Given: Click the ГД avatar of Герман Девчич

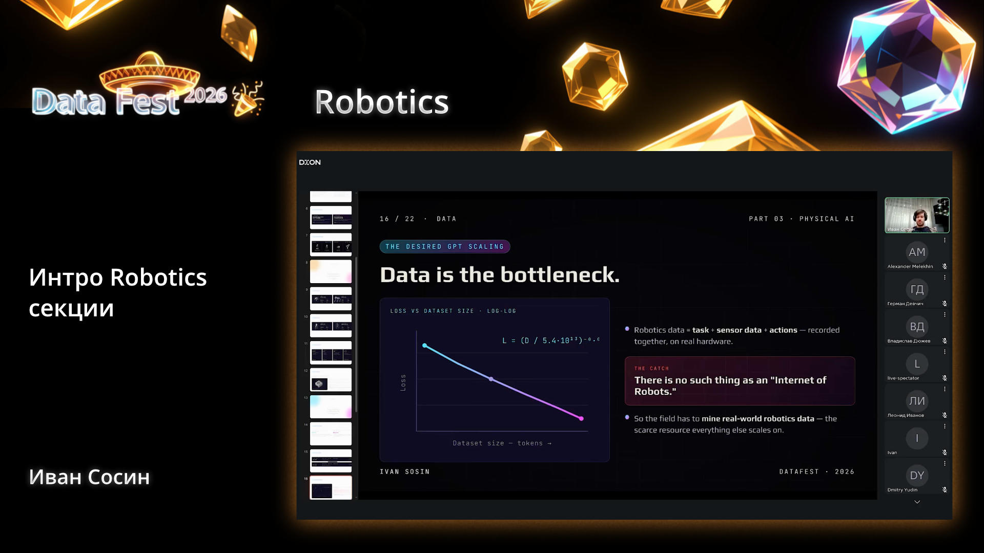Looking at the screenshot, I should point(917,289).
